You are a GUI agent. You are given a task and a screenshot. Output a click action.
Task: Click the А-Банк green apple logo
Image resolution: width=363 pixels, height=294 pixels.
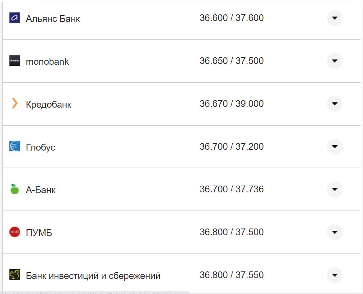coord(15,189)
